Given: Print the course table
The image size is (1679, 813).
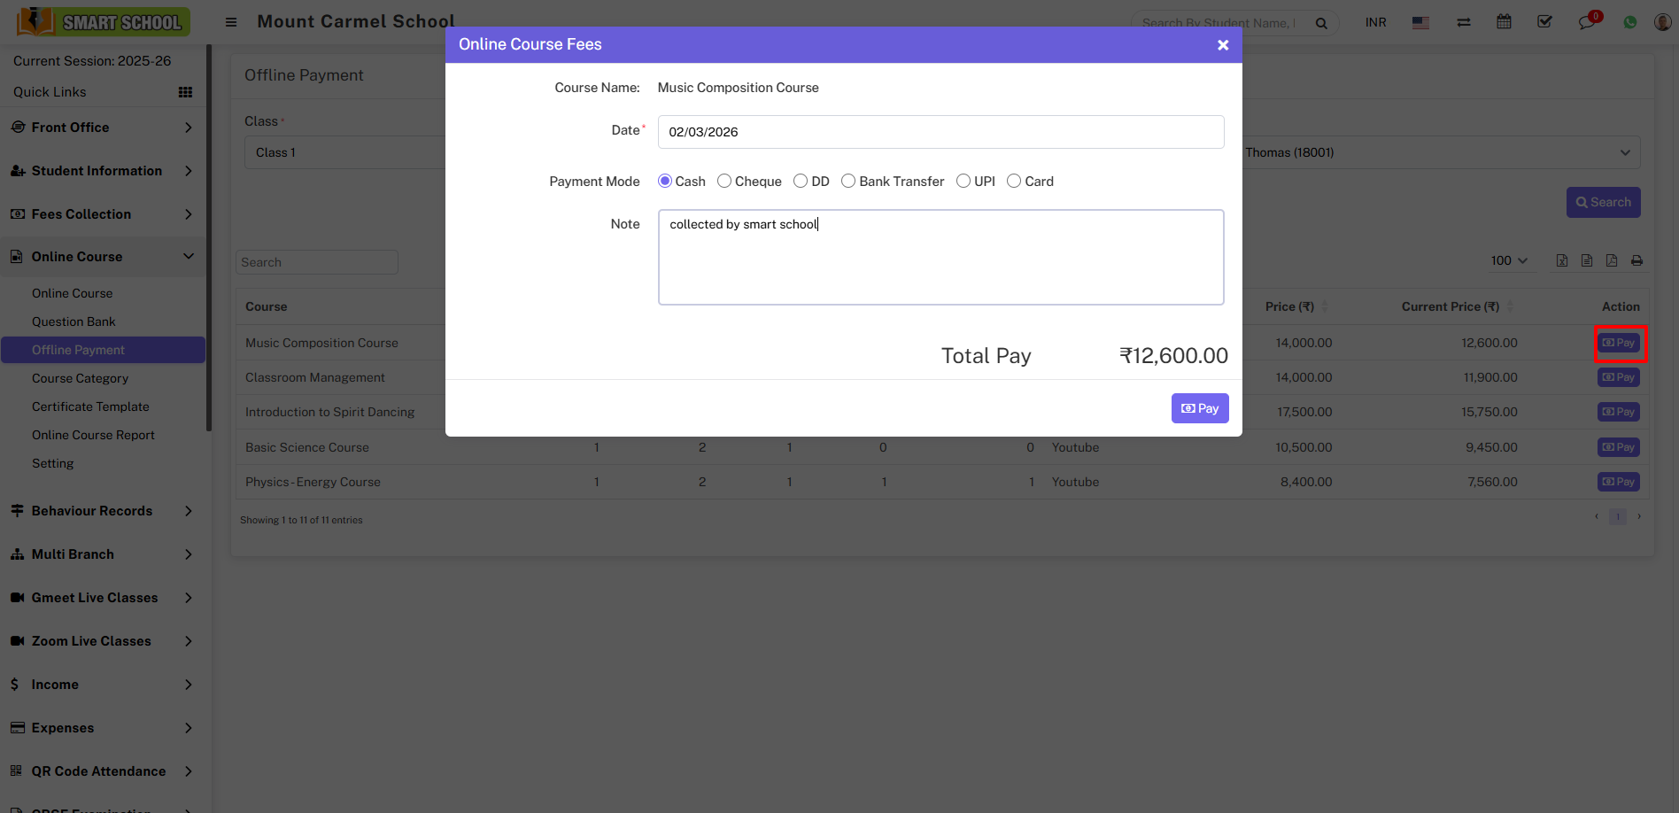Looking at the screenshot, I should pos(1636,259).
